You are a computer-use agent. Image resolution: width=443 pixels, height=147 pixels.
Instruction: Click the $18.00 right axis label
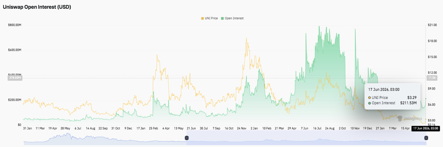pos(432,41)
